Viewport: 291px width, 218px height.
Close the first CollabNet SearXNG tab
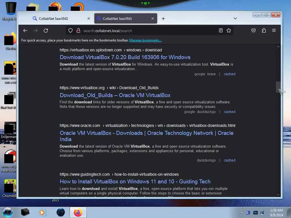tap(89, 18)
